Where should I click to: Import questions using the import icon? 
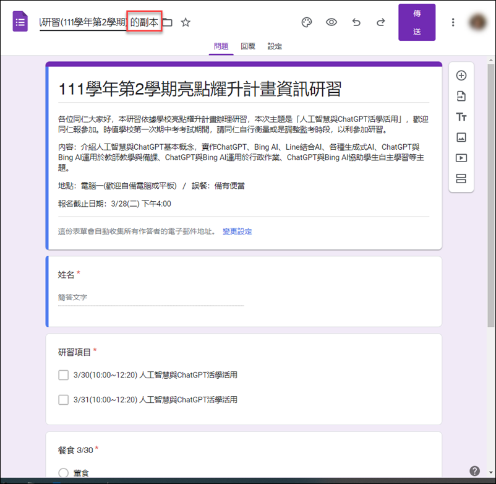(461, 95)
